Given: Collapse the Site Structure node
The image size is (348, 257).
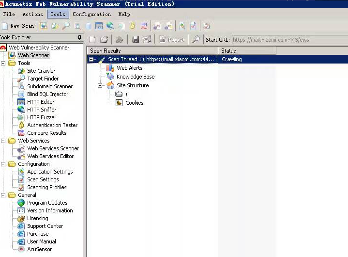Looking at the screenshot, I should point(100,86).
